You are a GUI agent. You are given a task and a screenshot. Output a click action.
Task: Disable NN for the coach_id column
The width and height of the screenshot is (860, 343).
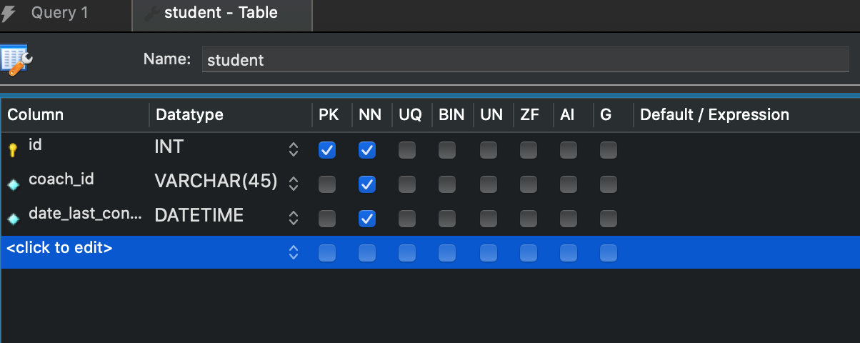pyautogui.click(x=367, y=184)
